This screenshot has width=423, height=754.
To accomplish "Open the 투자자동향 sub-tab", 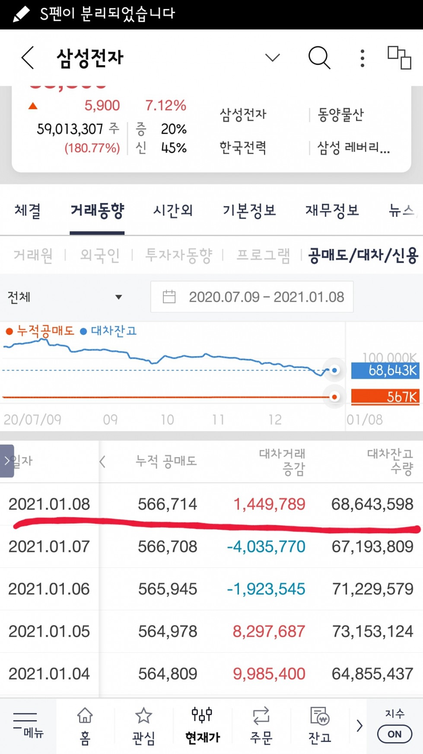I will [x=178, y=255].
